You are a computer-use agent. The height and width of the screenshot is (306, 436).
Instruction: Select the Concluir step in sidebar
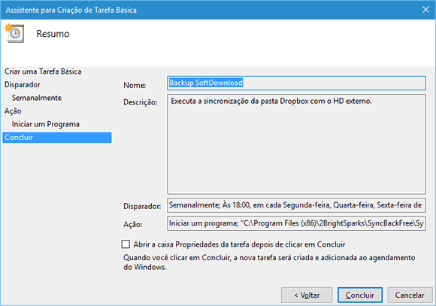coord(57,138)
